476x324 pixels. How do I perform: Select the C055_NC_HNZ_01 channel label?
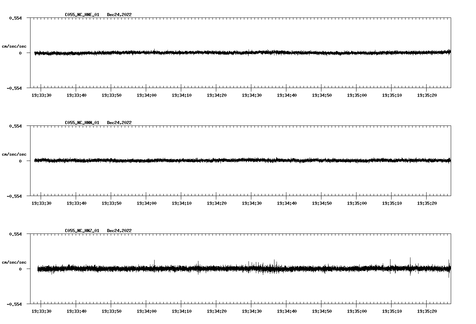pos(81,231)
